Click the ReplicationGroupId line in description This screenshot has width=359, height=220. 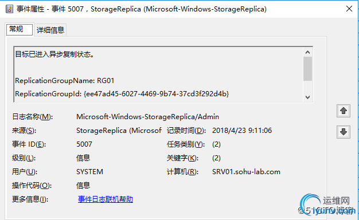pos(122,94)
